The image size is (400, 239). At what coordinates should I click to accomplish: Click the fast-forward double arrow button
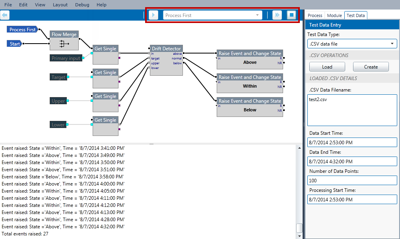(x=277, y=15)
